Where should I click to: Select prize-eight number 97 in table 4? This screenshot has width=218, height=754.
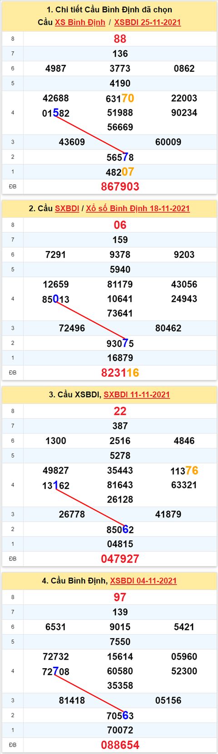120,597
